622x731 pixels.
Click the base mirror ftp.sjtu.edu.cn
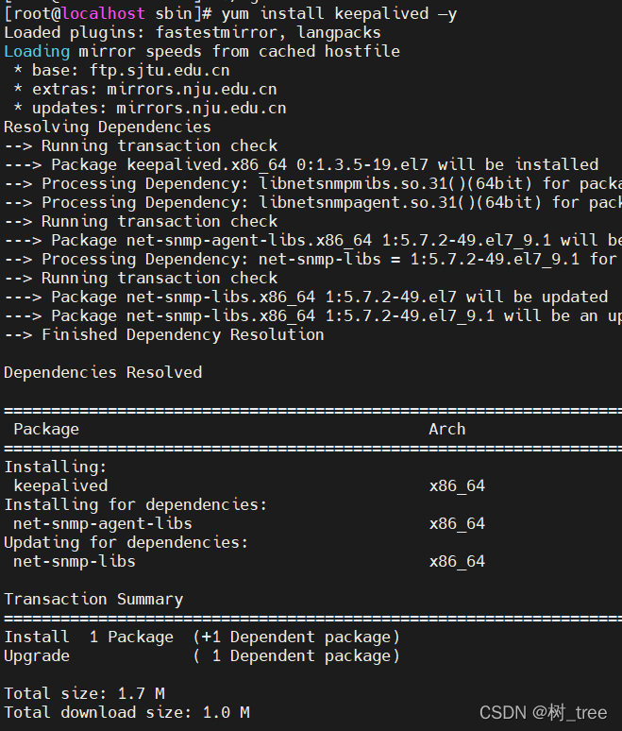click(x=160, y=71)
